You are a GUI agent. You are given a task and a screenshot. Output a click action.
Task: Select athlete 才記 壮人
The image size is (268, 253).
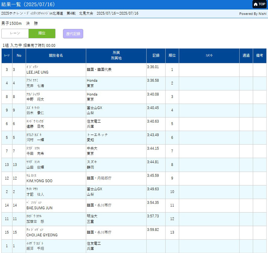35,194
